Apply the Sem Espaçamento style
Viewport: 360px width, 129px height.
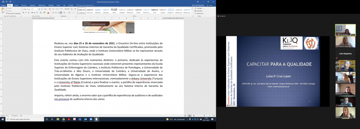pos(90,11)
